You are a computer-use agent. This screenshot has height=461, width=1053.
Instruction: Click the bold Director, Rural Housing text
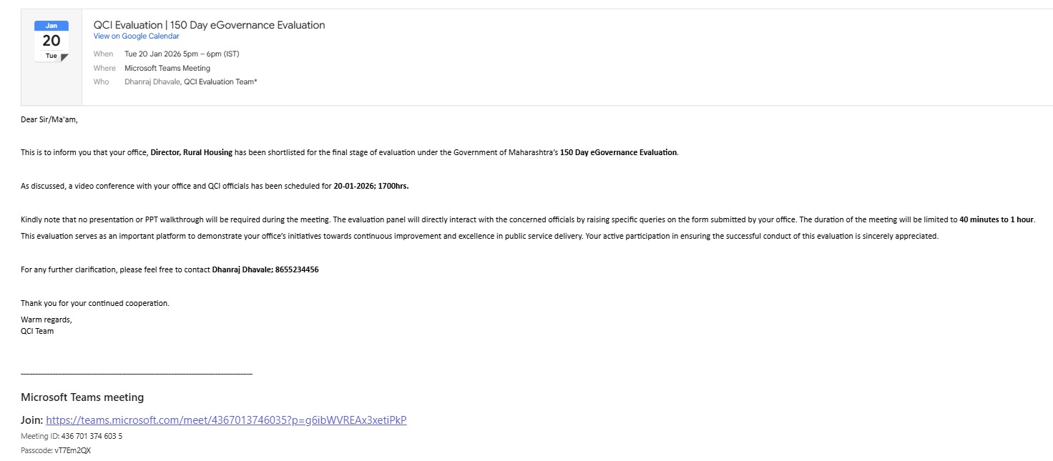click(x=191, y=152)
